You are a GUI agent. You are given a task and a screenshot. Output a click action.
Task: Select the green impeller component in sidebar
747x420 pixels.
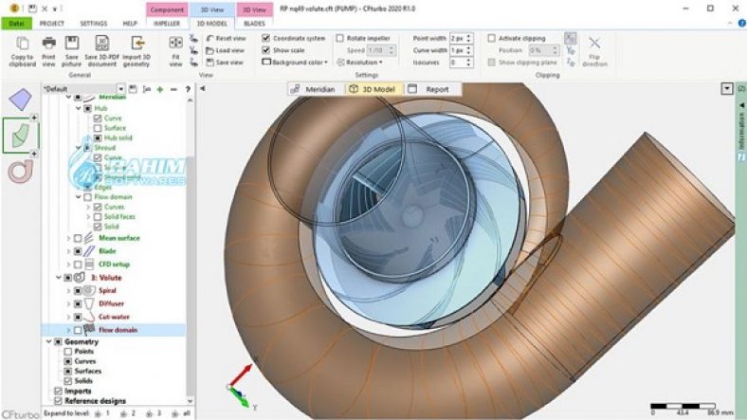(x=20, y=136)
